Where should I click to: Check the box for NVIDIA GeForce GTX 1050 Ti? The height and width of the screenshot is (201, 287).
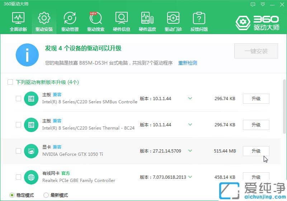[x=18, y=151]
